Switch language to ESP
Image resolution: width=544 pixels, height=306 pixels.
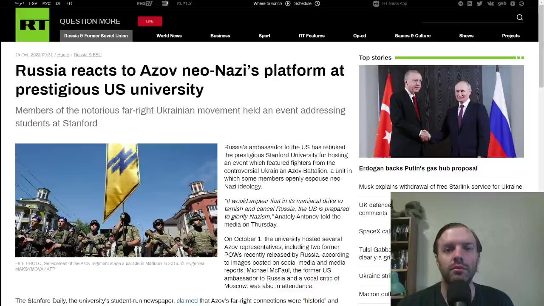pos(33,3)
